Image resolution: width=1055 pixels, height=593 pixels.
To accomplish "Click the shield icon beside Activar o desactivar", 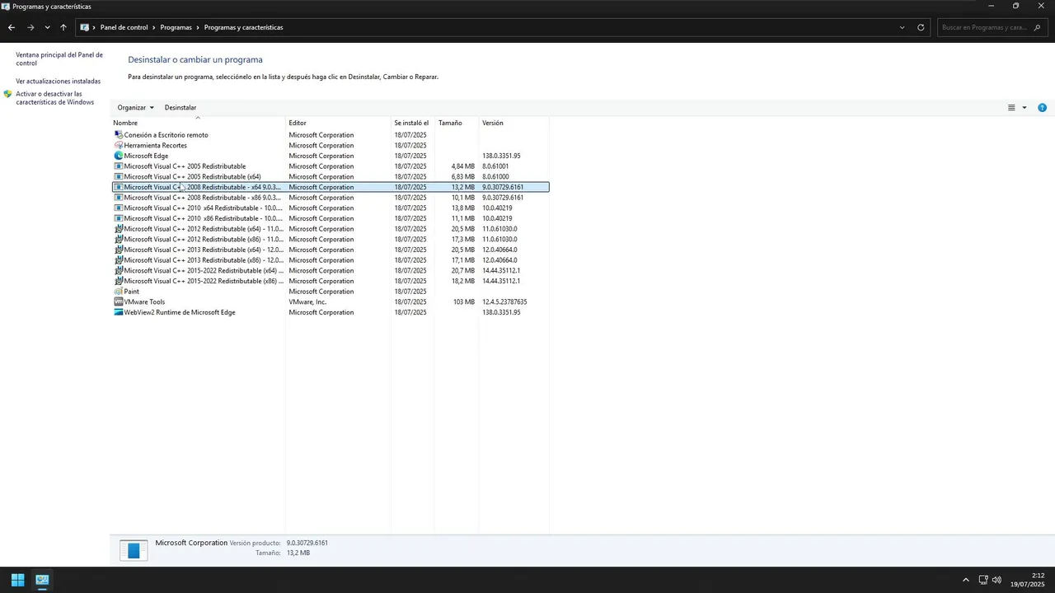I will pos(8,94).
